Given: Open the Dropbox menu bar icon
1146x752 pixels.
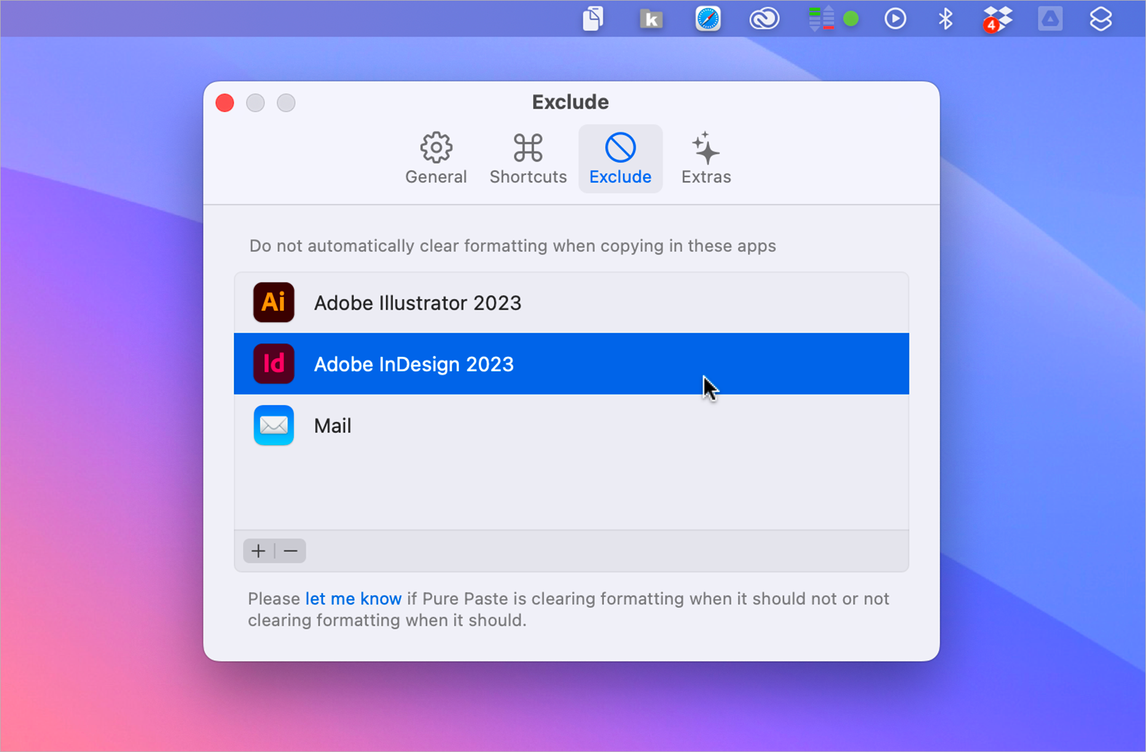Looking at the screenshot, I should coord(997,19).
